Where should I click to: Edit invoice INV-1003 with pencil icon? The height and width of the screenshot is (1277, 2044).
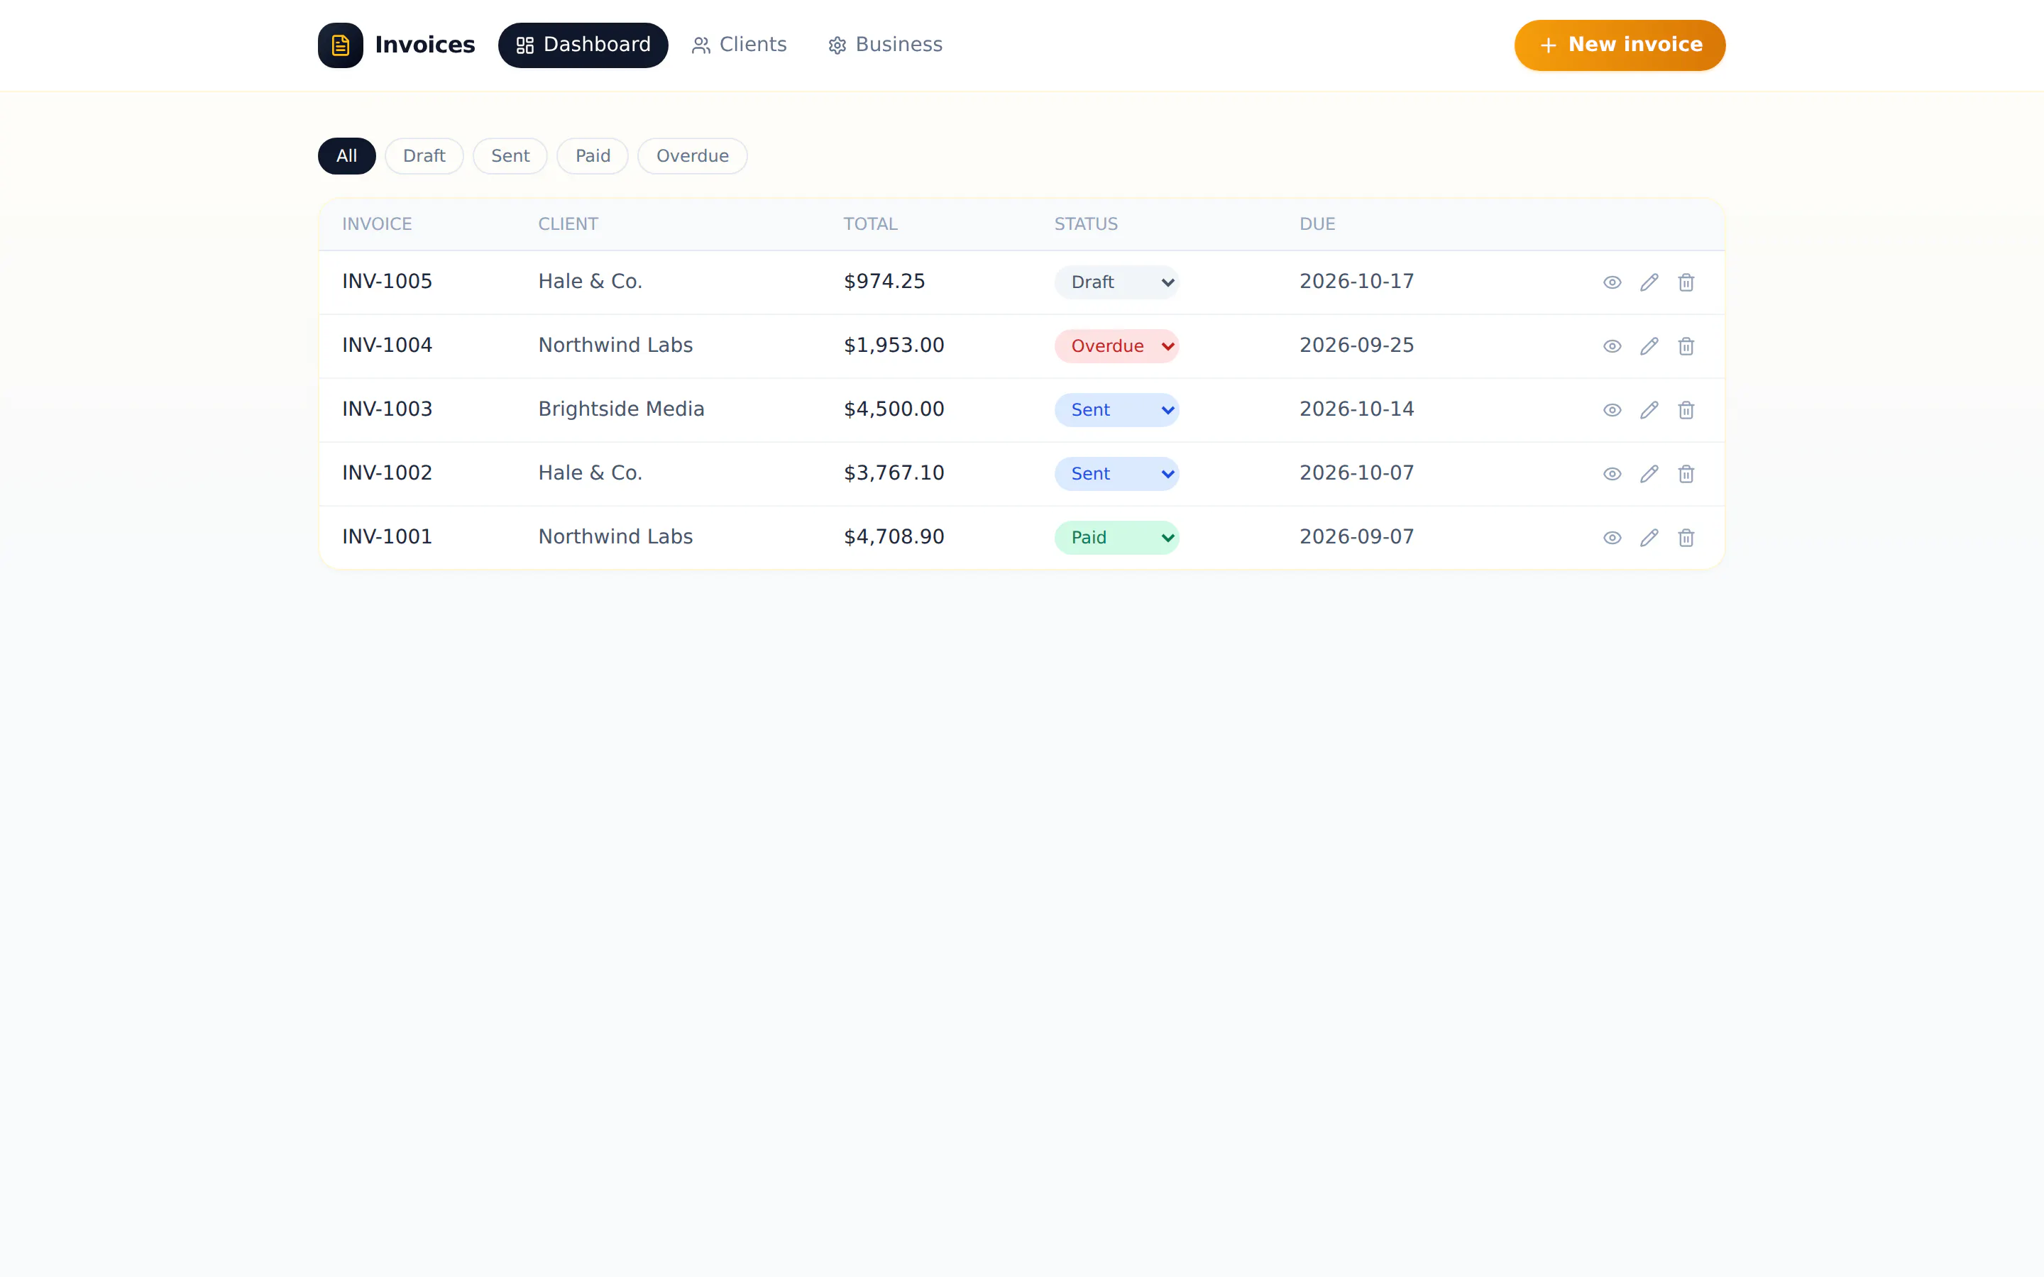(x=1649, y=409)
